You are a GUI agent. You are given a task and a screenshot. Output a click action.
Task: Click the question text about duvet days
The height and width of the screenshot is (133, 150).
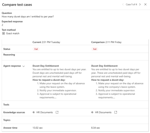point(28,17)
